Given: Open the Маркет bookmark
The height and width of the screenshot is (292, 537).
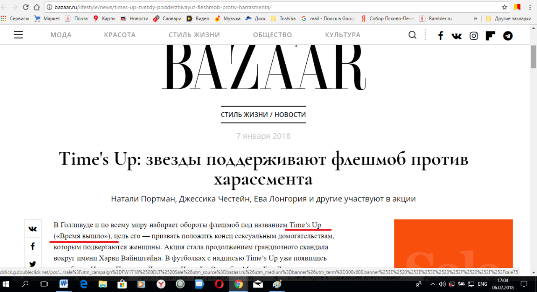Looking at the screenshot, I should (x=47, y=18).
